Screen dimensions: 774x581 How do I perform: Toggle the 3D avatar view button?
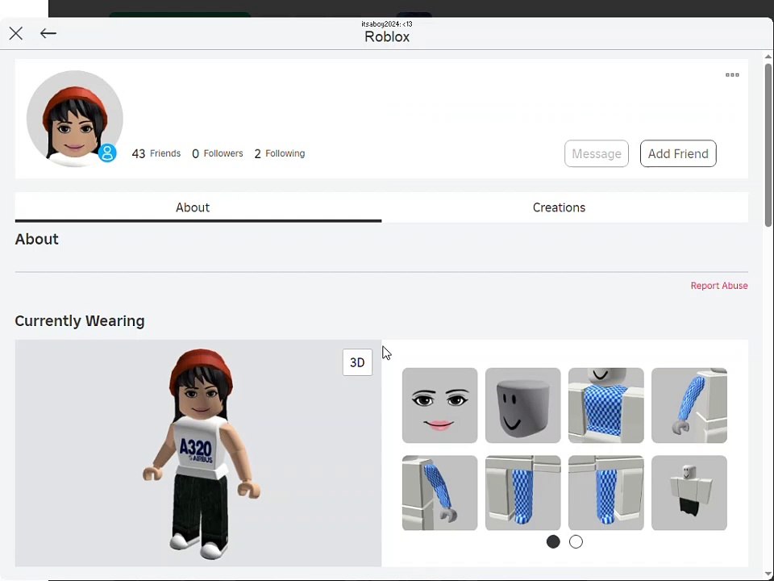pos(357,362)
